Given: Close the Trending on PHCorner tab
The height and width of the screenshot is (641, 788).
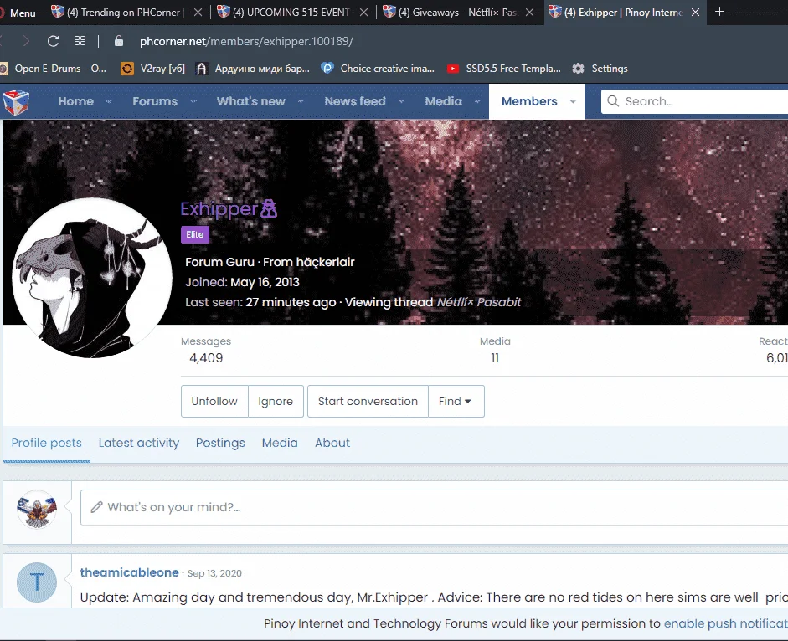Looking at the screenshot, I should click(198, 12).
